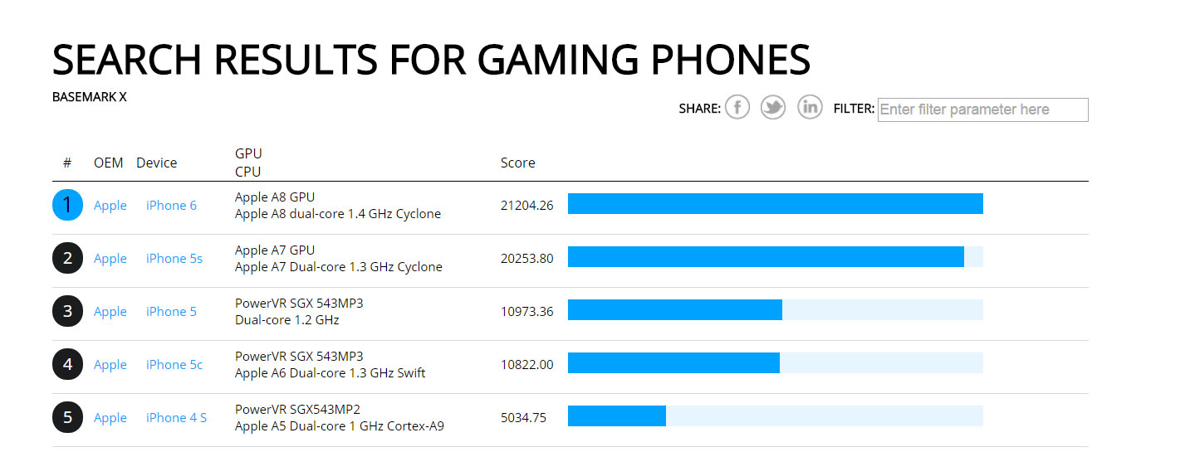Click the rank 4 circle badge
The height and width of the screenshot is (452, 1195).
67,364
